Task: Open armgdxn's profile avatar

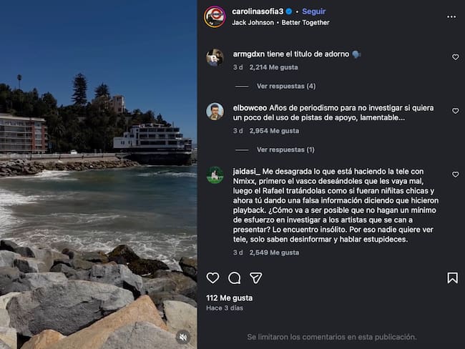Action: coord(215,57)
